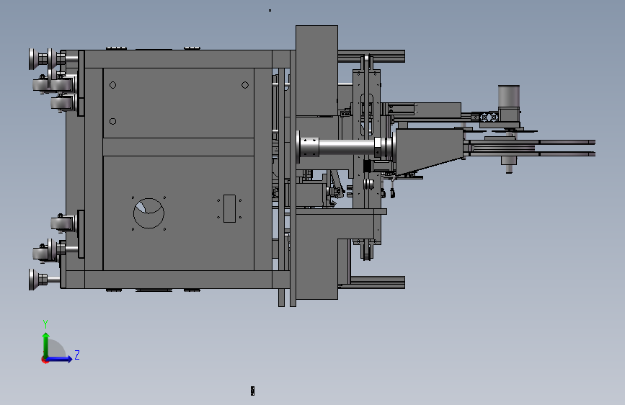The height and width of the screenshot is (405, 625).
Task: Select the upper-right round hole on upper panel
Action: click(245, 85)
